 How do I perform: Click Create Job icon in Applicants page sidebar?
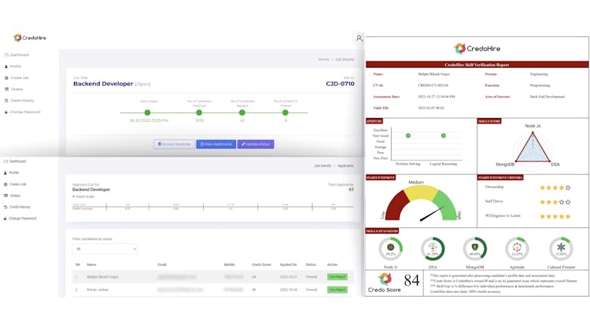[x=6, y=184]
